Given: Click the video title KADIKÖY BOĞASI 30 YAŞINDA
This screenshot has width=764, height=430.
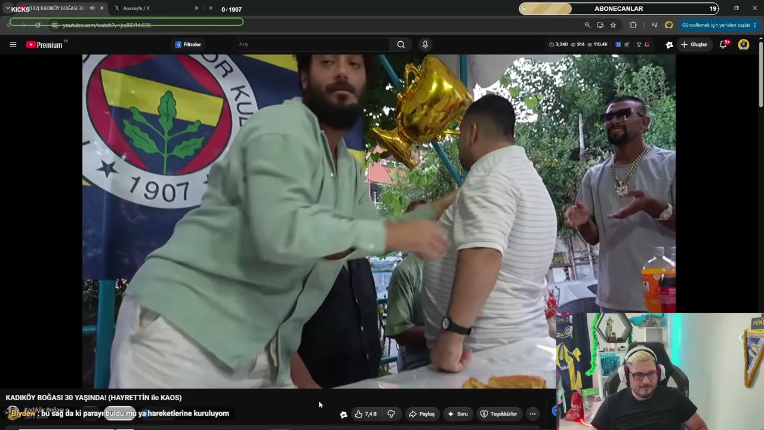Looking at the screenshot, I should 94,398.
